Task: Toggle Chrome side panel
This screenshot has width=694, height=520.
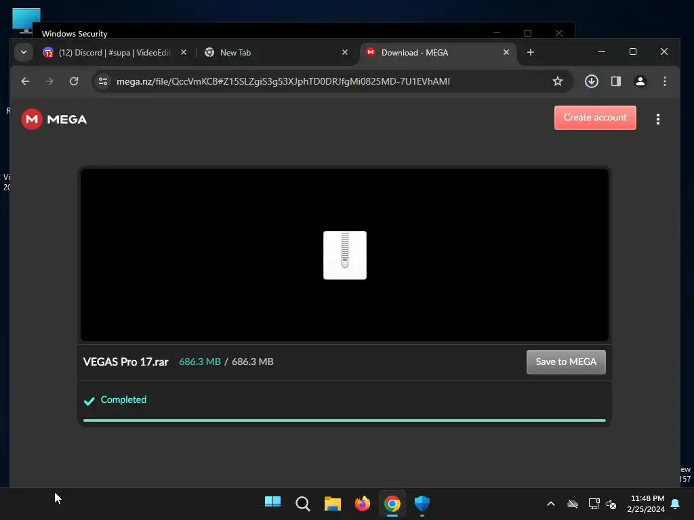Action: pos(615,81)
